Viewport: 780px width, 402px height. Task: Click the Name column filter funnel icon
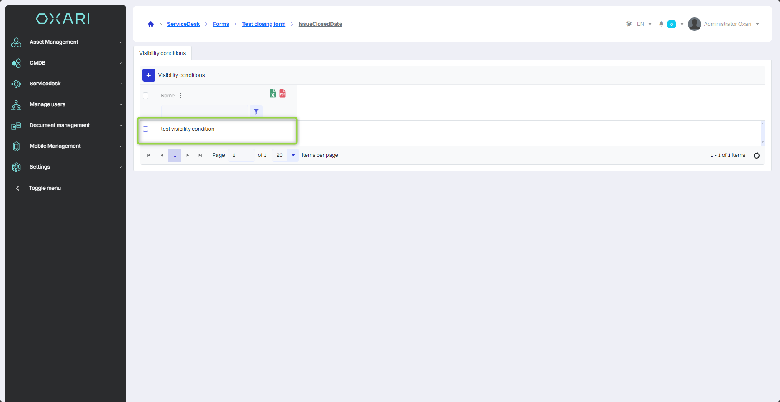tap(256, 112)
